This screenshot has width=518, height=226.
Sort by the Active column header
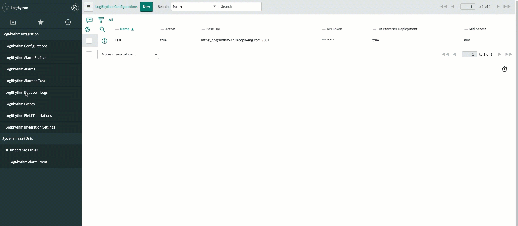170,29
